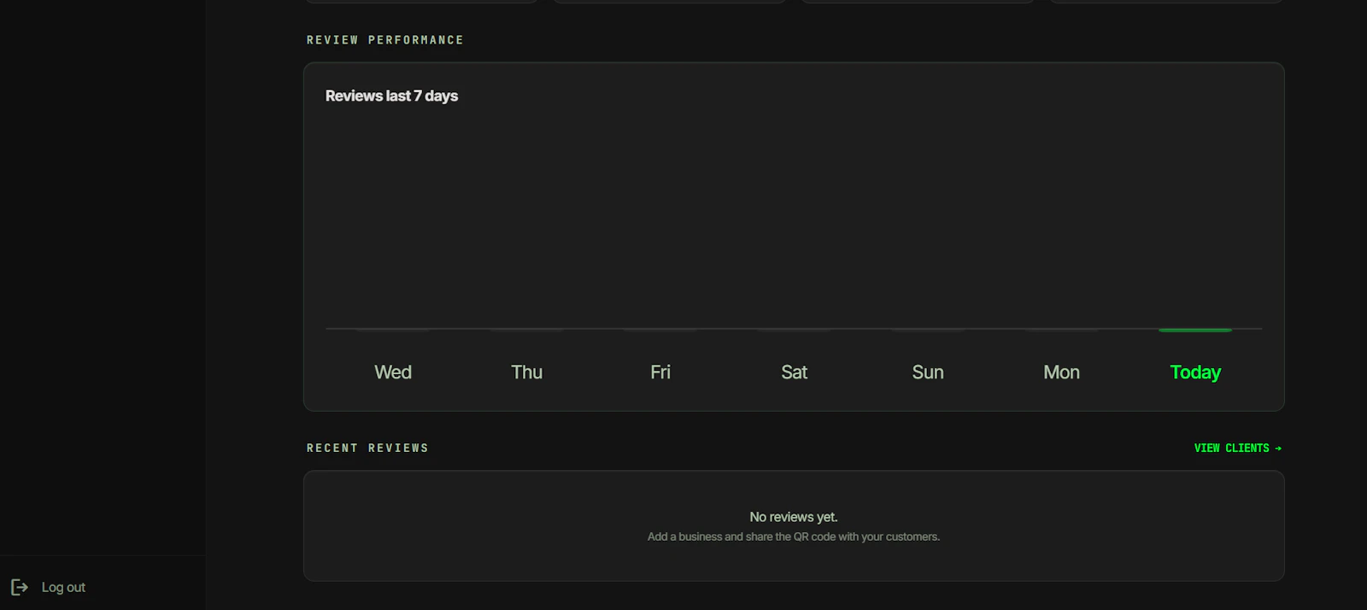
Task: Click the Add a business hint text
Action: click(x=794, y=537)
